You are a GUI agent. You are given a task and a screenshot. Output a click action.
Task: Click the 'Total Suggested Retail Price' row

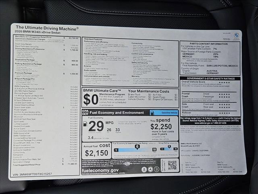click(x=45, y=164)
